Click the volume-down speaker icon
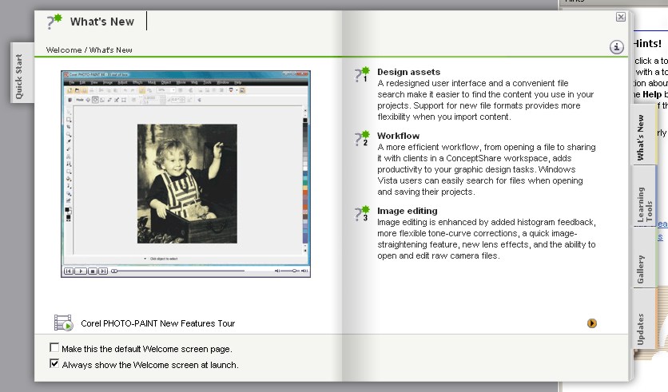Screen dimensions: 668x392 [x=277, y=271]
